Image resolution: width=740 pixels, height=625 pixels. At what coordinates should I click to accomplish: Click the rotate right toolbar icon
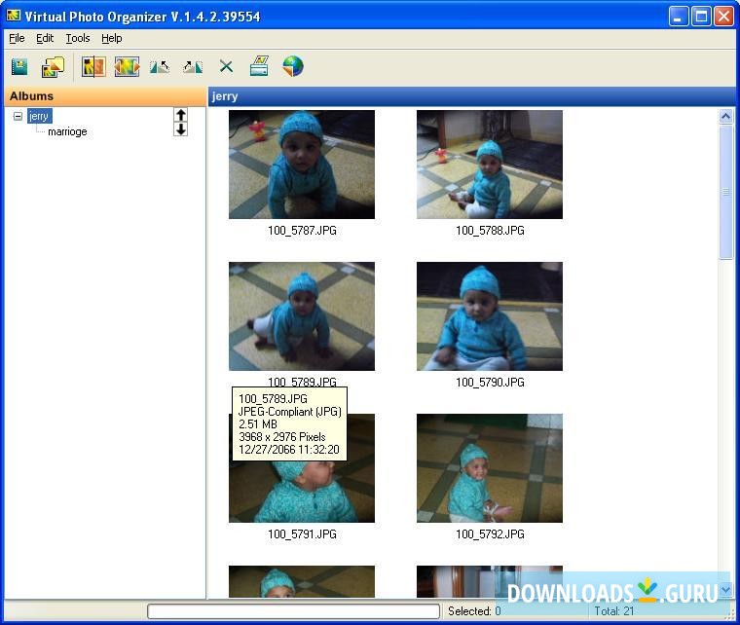(x=193, y=67)
